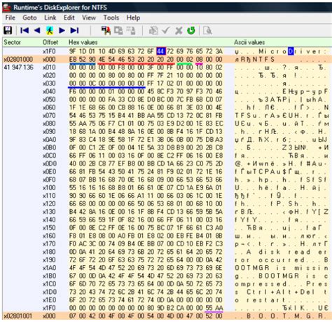Click the document search magnifier icon
This screenshot has height=322, width=332.
click(207, 30)
